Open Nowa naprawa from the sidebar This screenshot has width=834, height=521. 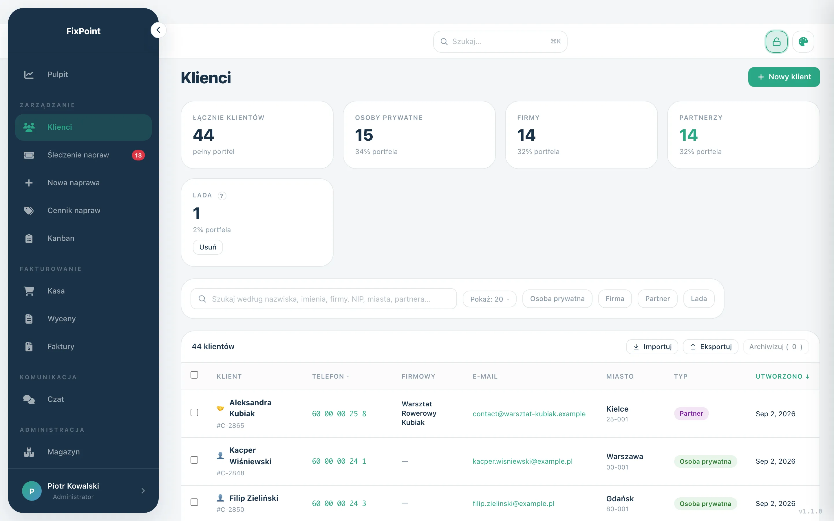tap(83, 183)
